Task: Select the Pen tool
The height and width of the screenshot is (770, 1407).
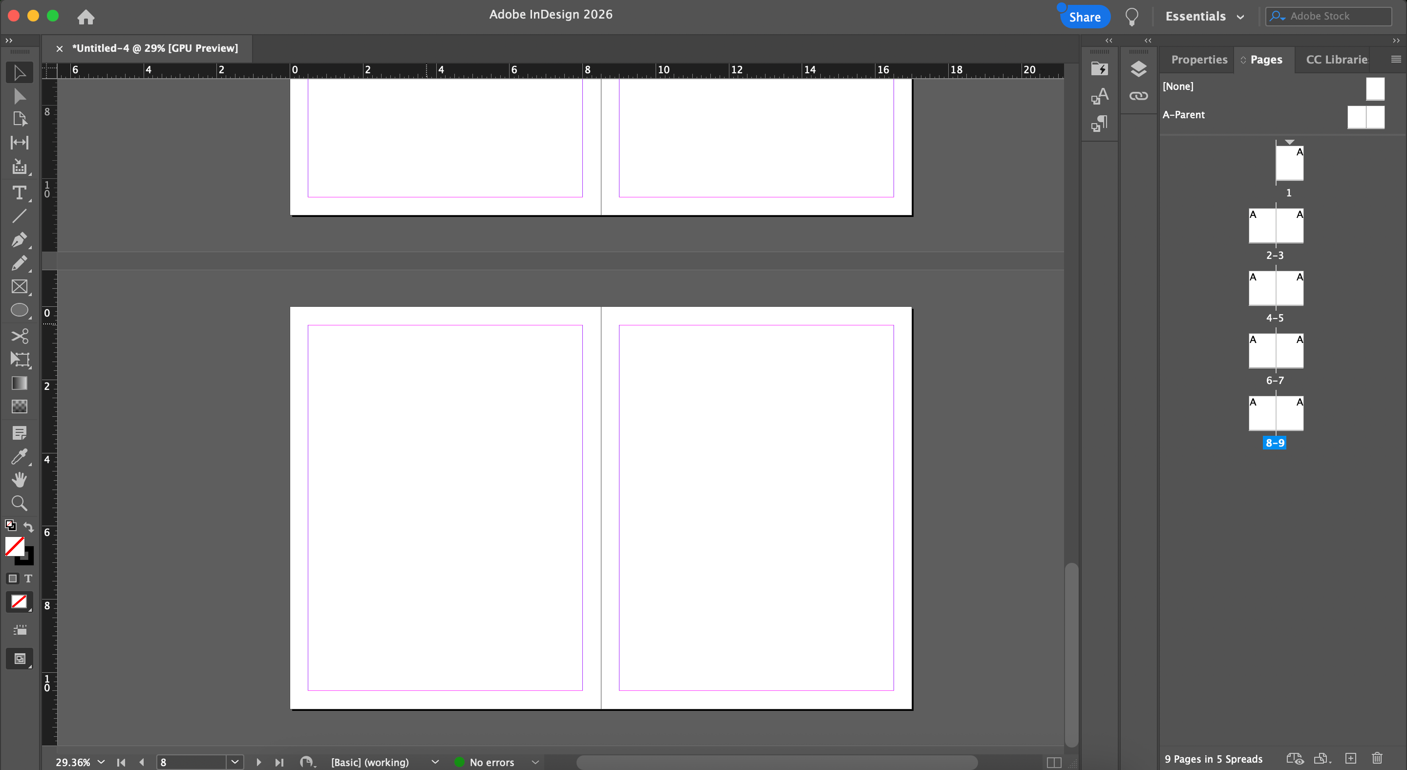Action: [19, 240]
